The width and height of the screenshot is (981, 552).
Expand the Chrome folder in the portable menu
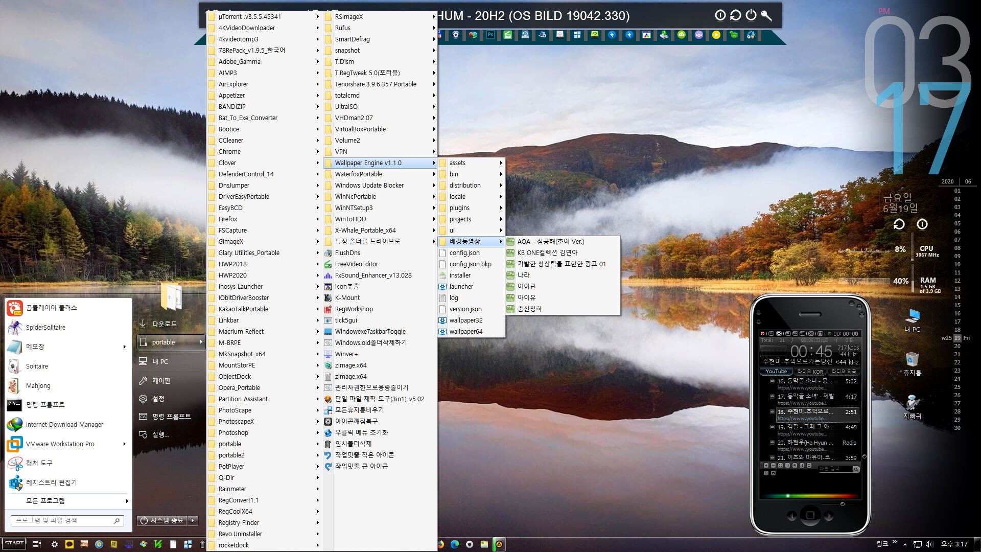click(x=264, y=152)
